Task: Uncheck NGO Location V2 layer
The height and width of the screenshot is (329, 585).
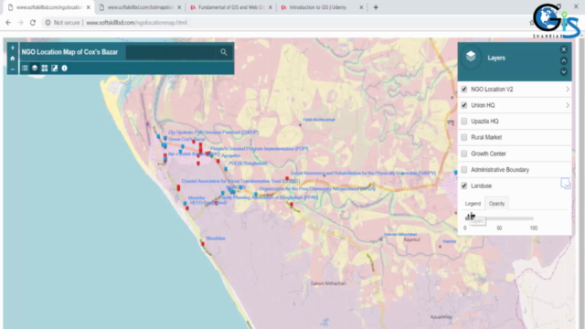Action: (x=464, y=90)
